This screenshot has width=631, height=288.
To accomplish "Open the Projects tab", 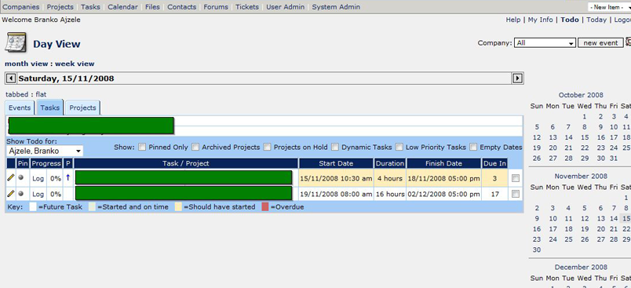I will click(82, 108).
